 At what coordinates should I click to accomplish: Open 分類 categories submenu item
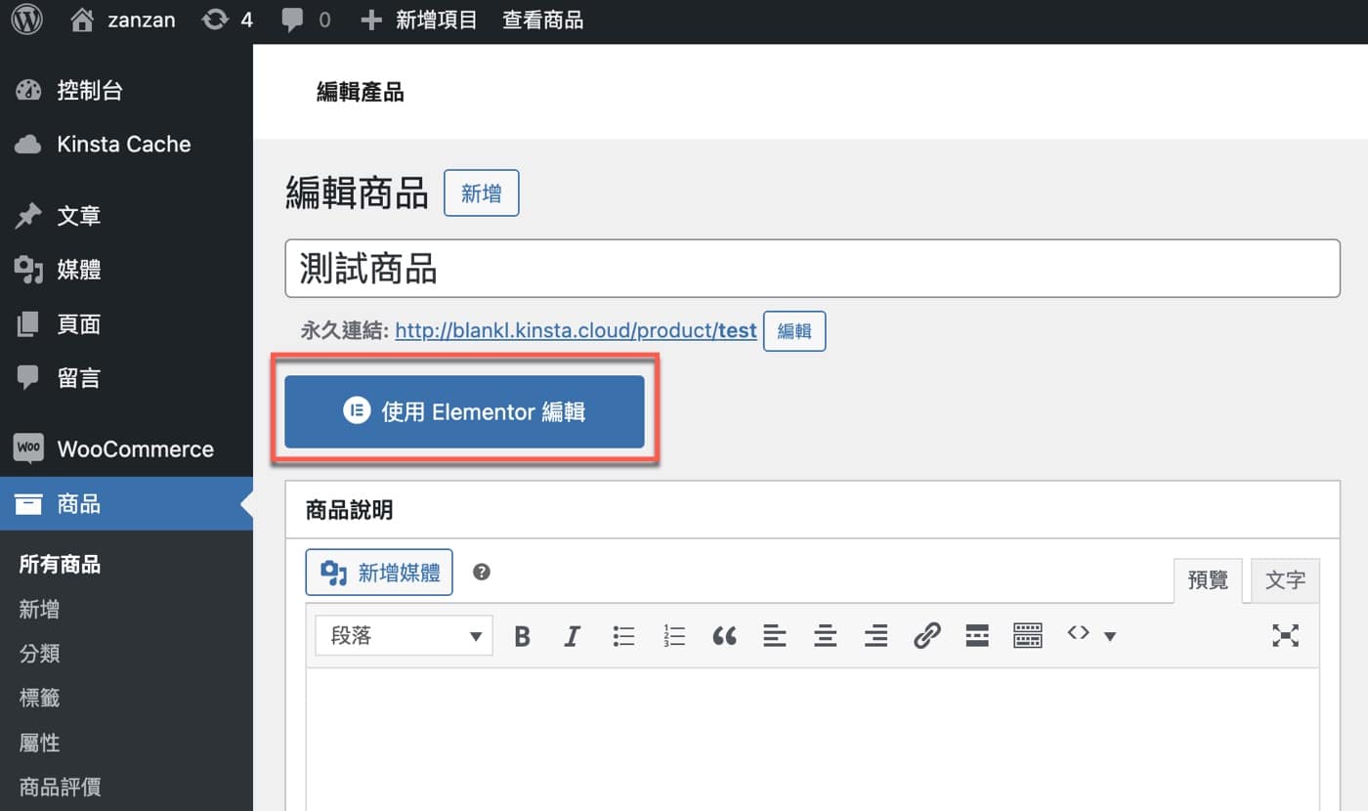tap(39, 654)
